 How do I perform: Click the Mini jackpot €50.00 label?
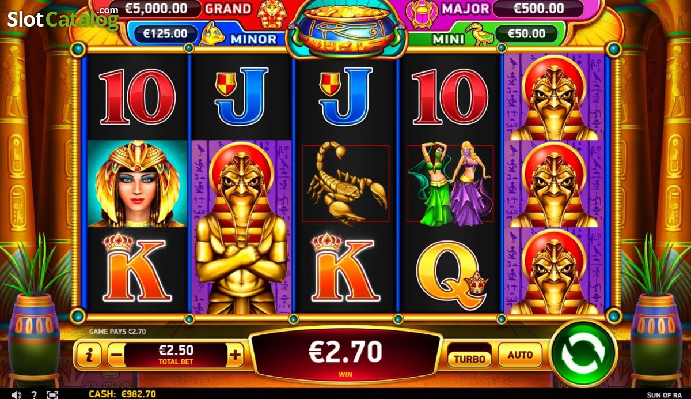click(527, 33)
